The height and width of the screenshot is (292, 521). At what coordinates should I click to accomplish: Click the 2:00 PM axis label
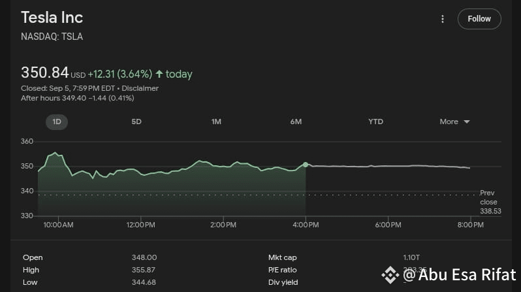(223, 225)
